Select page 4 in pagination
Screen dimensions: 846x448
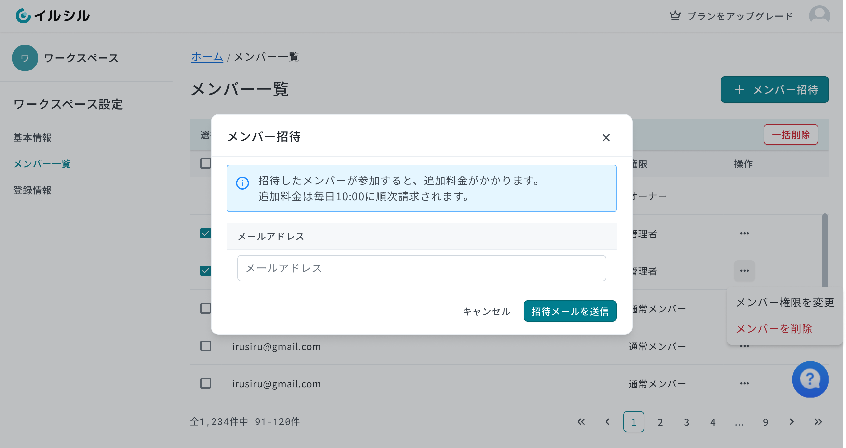pyautogui.click(x=713, y=422)
